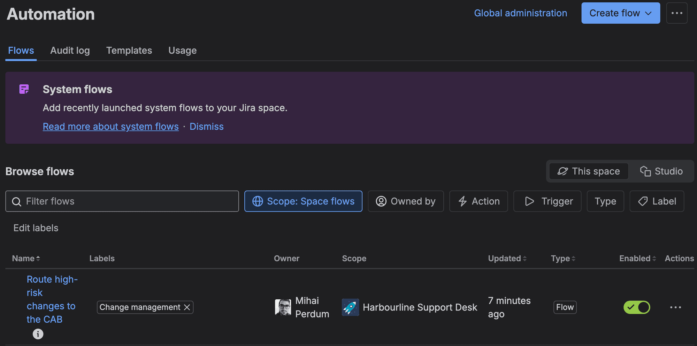697x346 pixels.
Task: Open the Trigger filter dropdown
Action: 547,201
